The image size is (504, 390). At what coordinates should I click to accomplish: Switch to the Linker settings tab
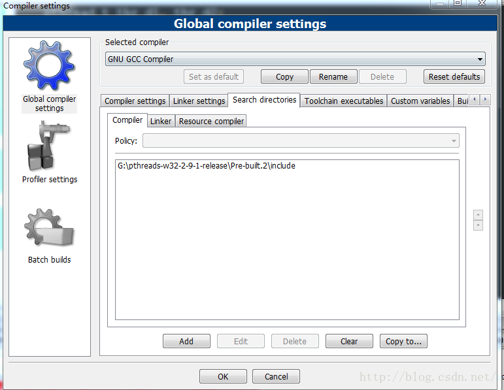pyautogui.click(x=199, y=101)
